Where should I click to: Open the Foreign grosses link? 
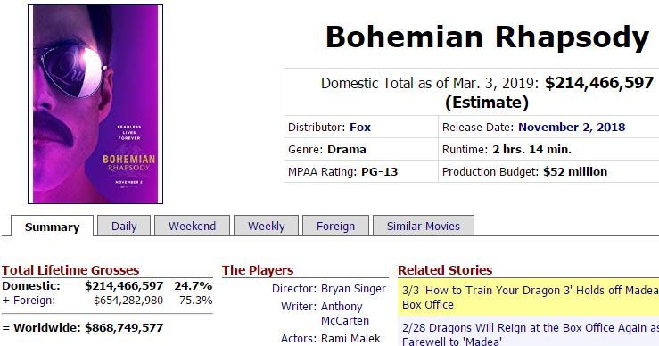click(x=34, y=301)
